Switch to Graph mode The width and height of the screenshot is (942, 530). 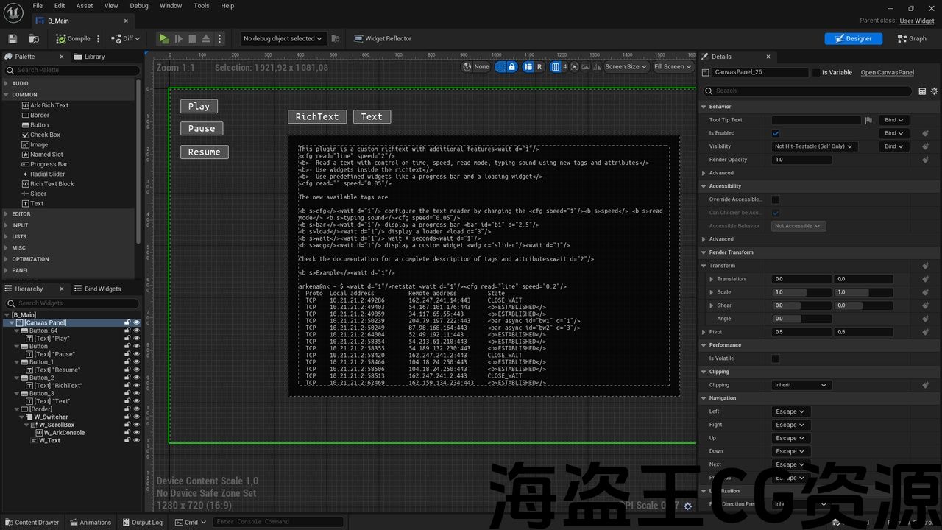(x=912, y=38)
